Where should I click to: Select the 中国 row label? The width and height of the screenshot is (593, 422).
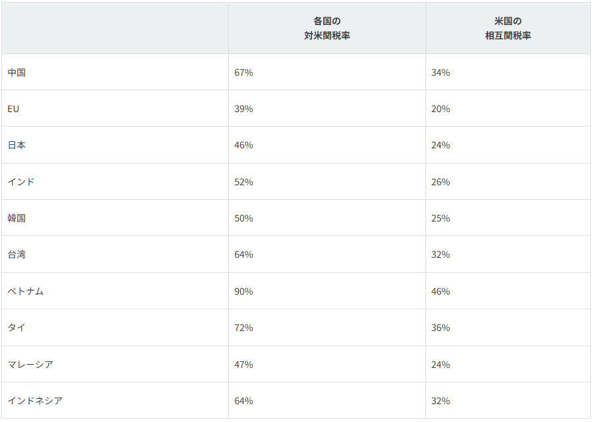tap(16, 73)
